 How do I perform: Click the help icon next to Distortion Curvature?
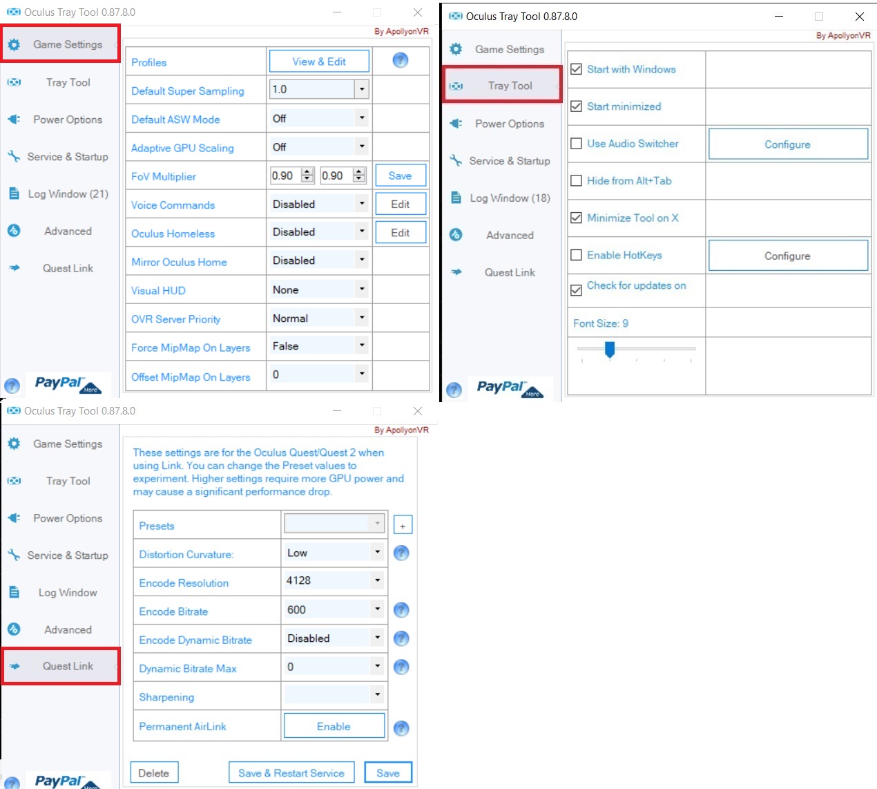[x=401, y=553]
